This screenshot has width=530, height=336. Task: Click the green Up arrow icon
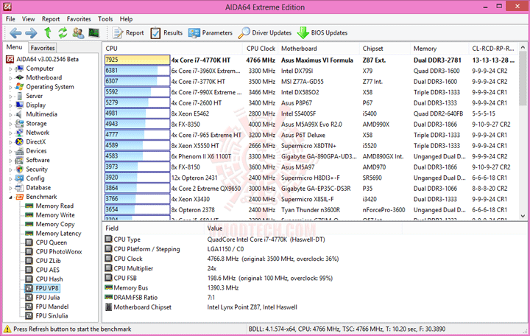click(48, 33)
